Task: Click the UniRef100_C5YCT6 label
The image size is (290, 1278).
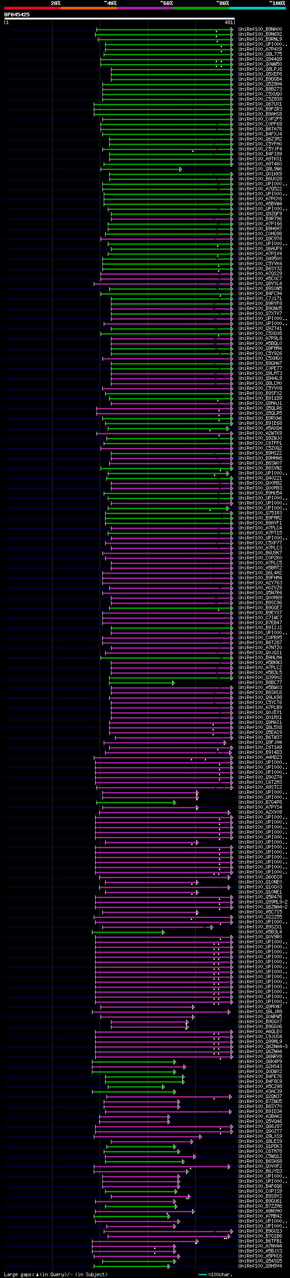Action: 260,702
